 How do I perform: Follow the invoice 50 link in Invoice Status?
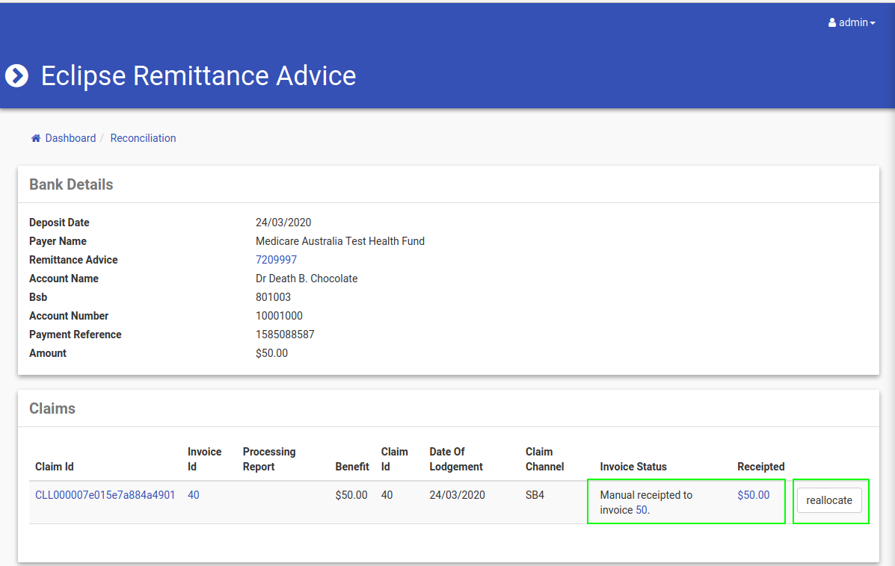[642, 510]
